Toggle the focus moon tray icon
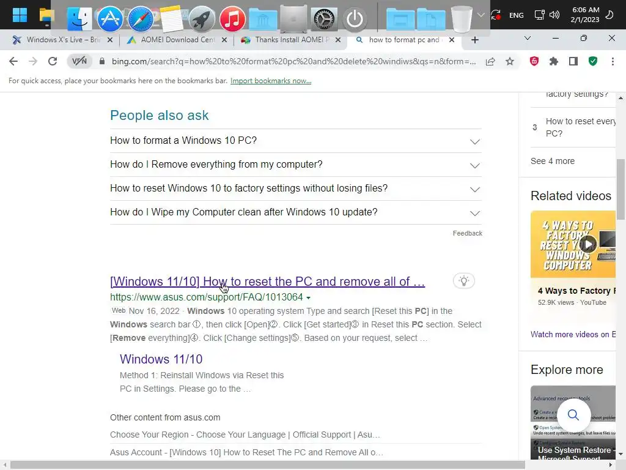Viewport: 626px width, 470px height. point(609,15)
